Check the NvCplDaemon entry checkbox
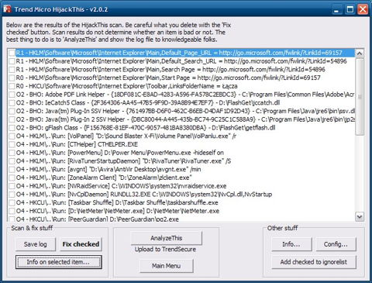The height and width of the screenshot is (283, 372). pyautogui.click(x=12, y=195)
